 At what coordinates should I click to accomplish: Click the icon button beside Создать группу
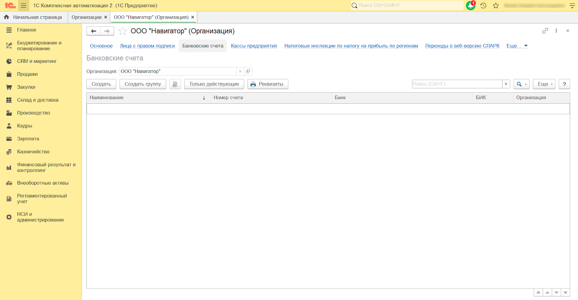pyautogui.click(x=175, y=84)
